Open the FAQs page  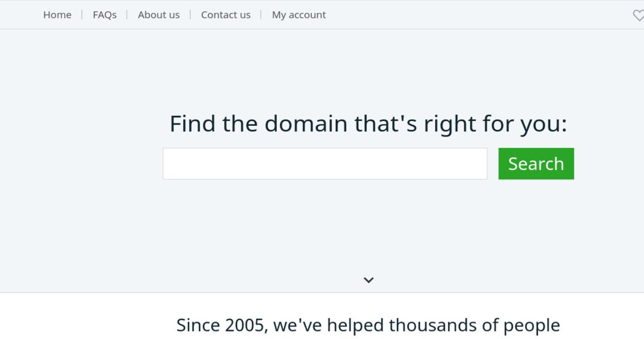105,15
